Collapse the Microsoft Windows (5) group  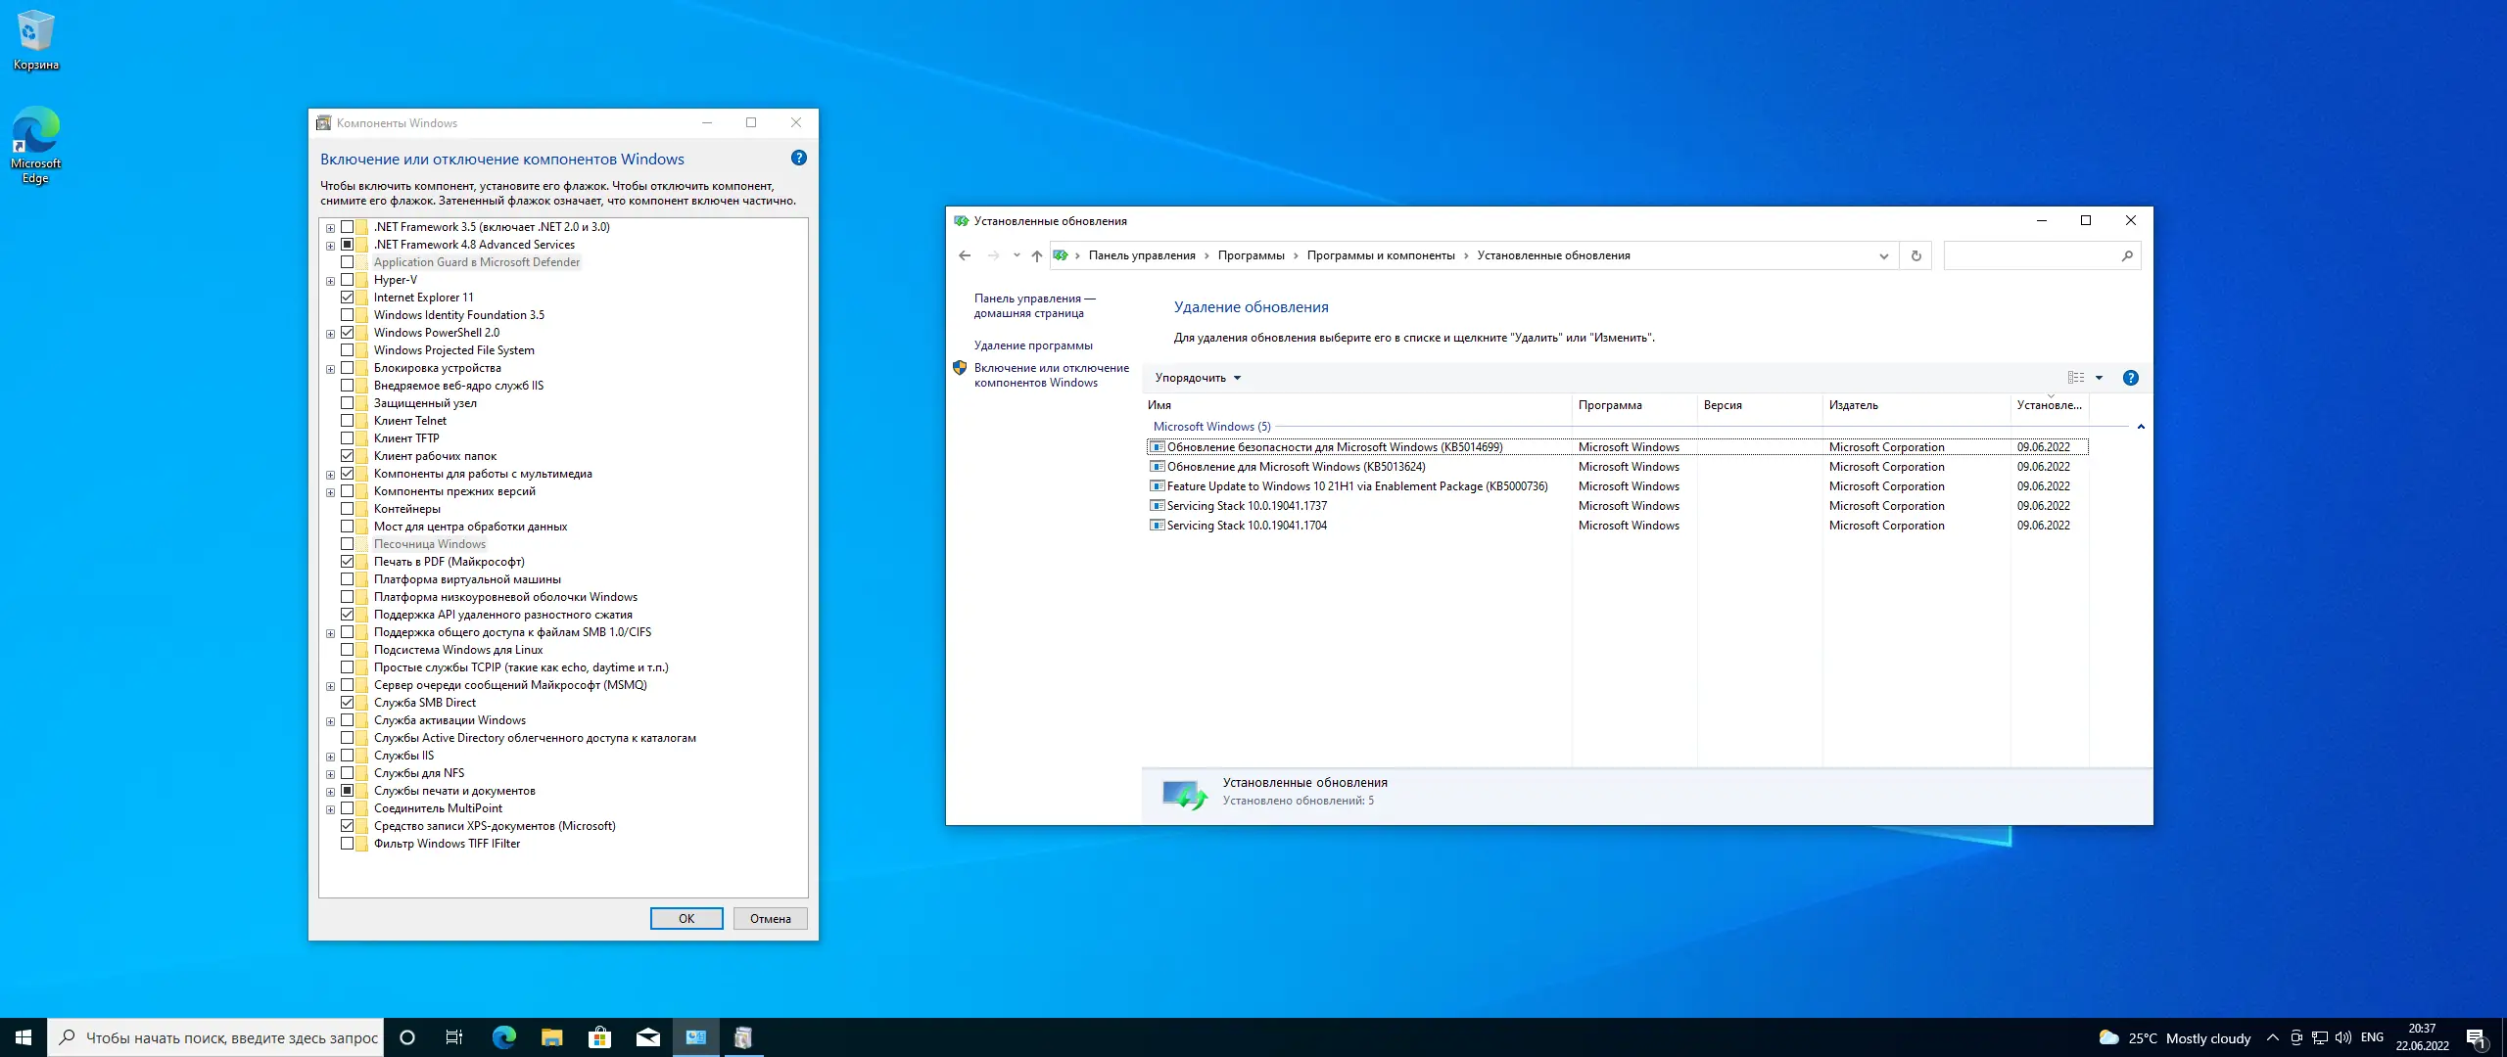(2141, 427)
